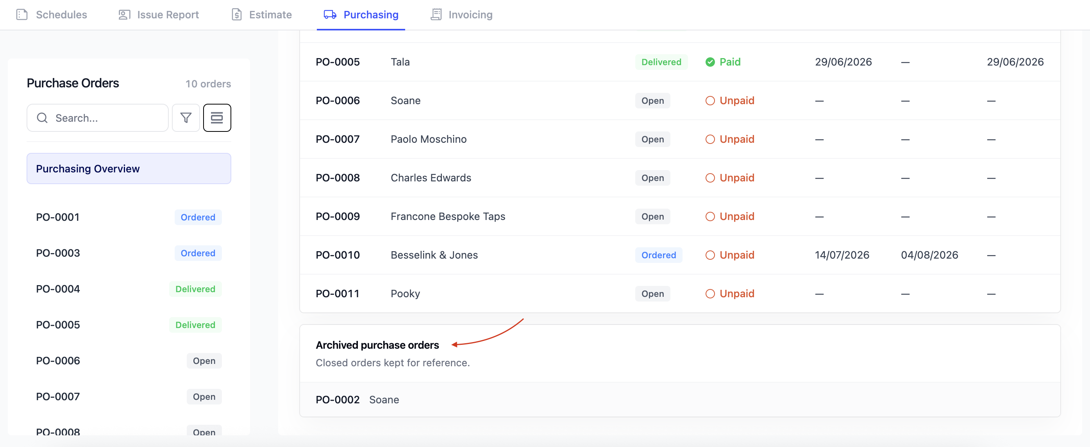
Task: Open the Ordered status badge for PO-0010
Action: click(x=658, y=255)
